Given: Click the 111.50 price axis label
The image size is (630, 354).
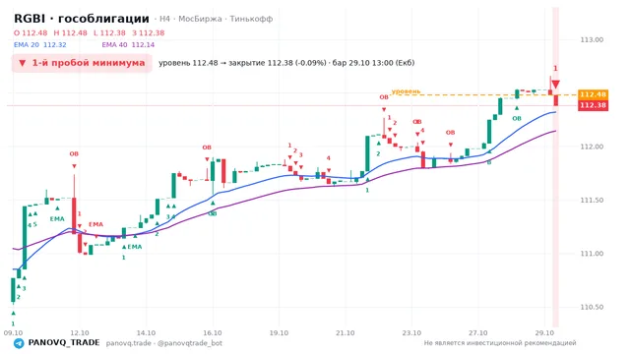Looking at the screenshot, I should click(592, 201).
